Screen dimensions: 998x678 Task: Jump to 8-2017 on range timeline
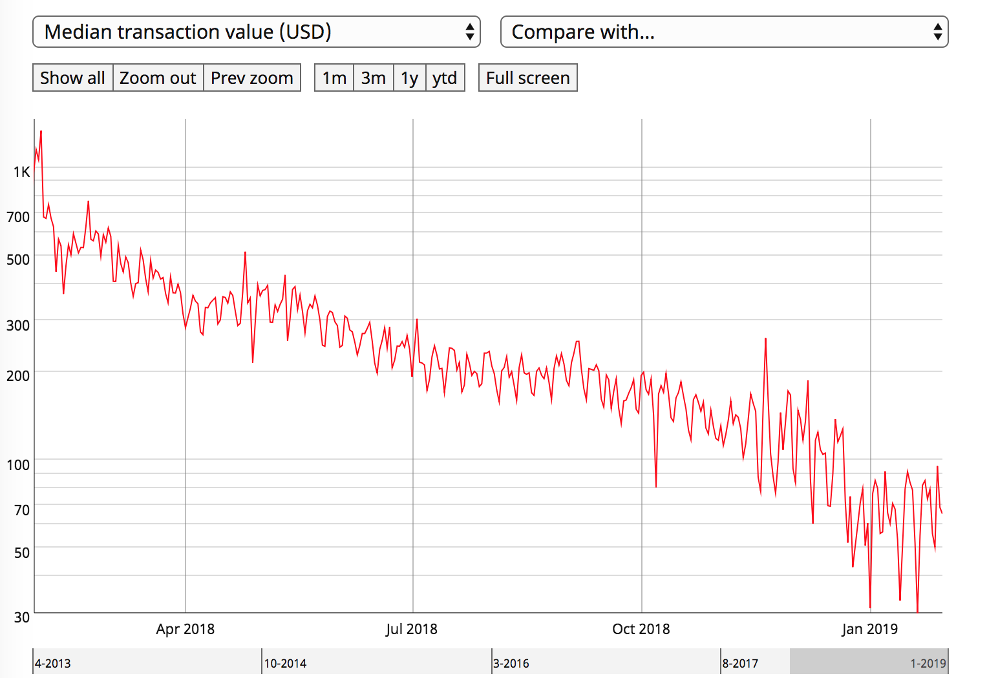tap(740, 663)
